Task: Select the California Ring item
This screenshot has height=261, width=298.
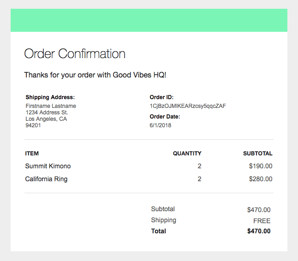Action: [x=47, y=179]
